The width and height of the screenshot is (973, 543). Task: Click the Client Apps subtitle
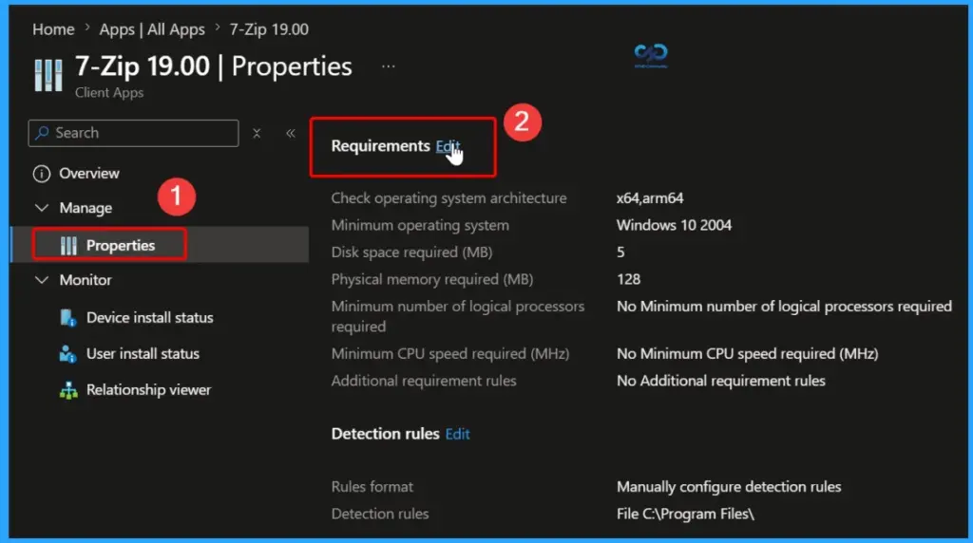pyautogui.click(x=109, y=92)
